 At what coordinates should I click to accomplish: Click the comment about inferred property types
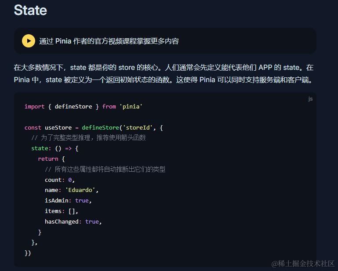pyautogui.click(x=105, y=169)
